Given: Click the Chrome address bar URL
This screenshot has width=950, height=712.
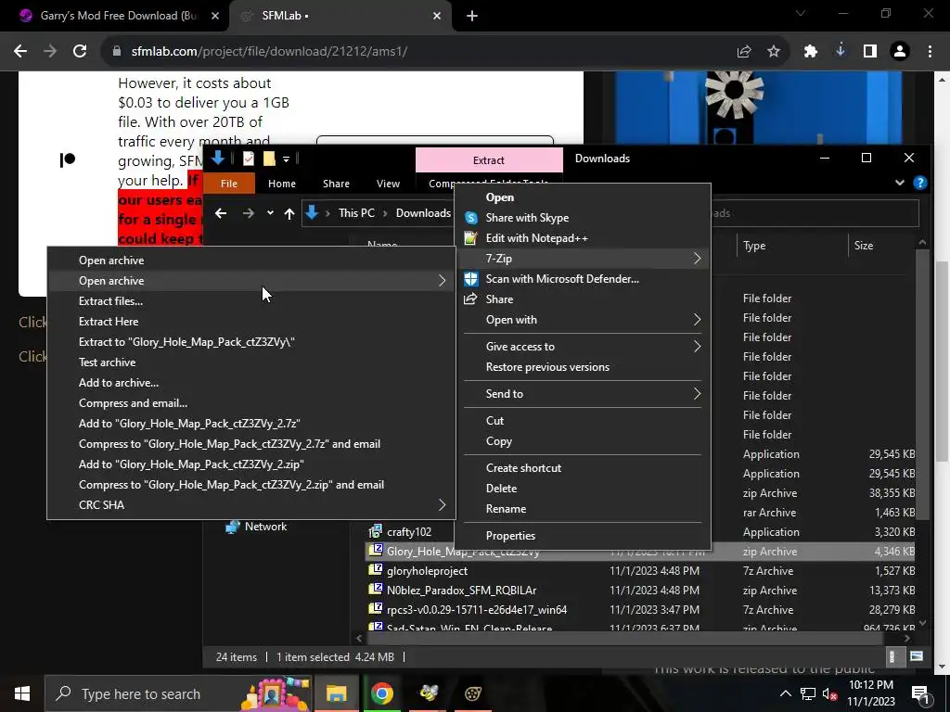Looking at the screenshot, I should tap(269, 52).
